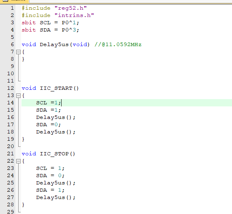Screen dimensions: 232x214
Task: Collapse the IIC_STOP function fold marker
Action: (x=18, y=161)
